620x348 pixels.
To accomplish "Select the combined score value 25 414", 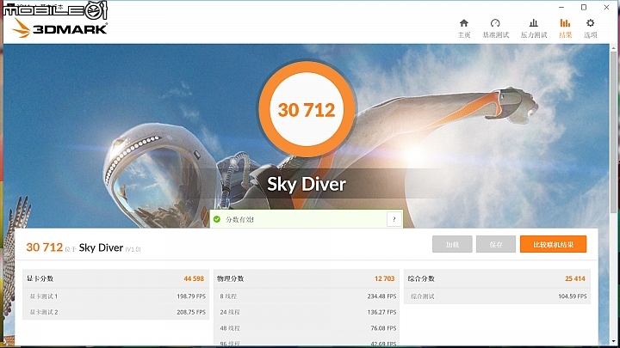I will [575, 278].
